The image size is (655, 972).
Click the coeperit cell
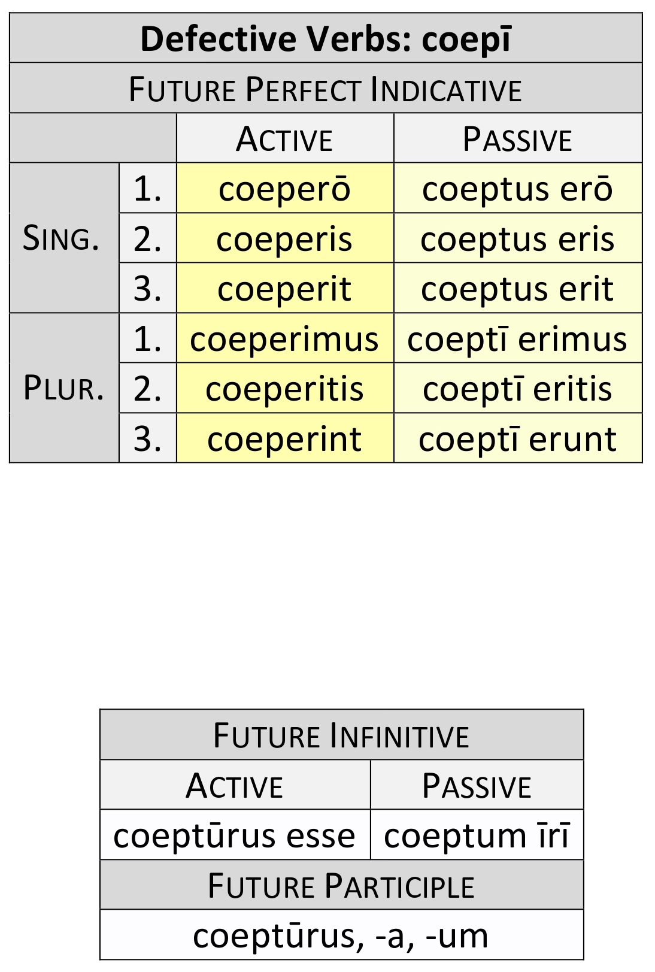[284, 289]
